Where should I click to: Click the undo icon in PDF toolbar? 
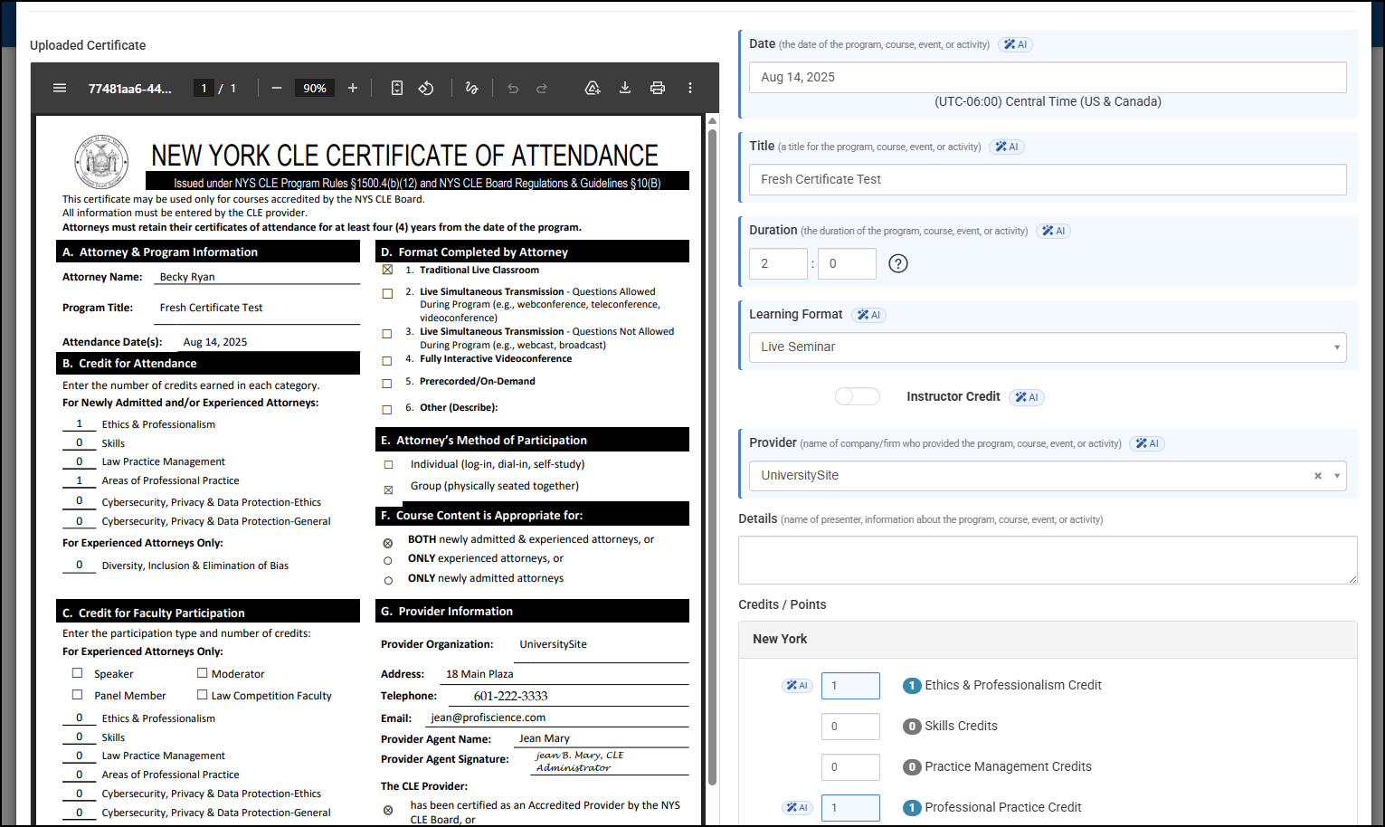point(513,88)
